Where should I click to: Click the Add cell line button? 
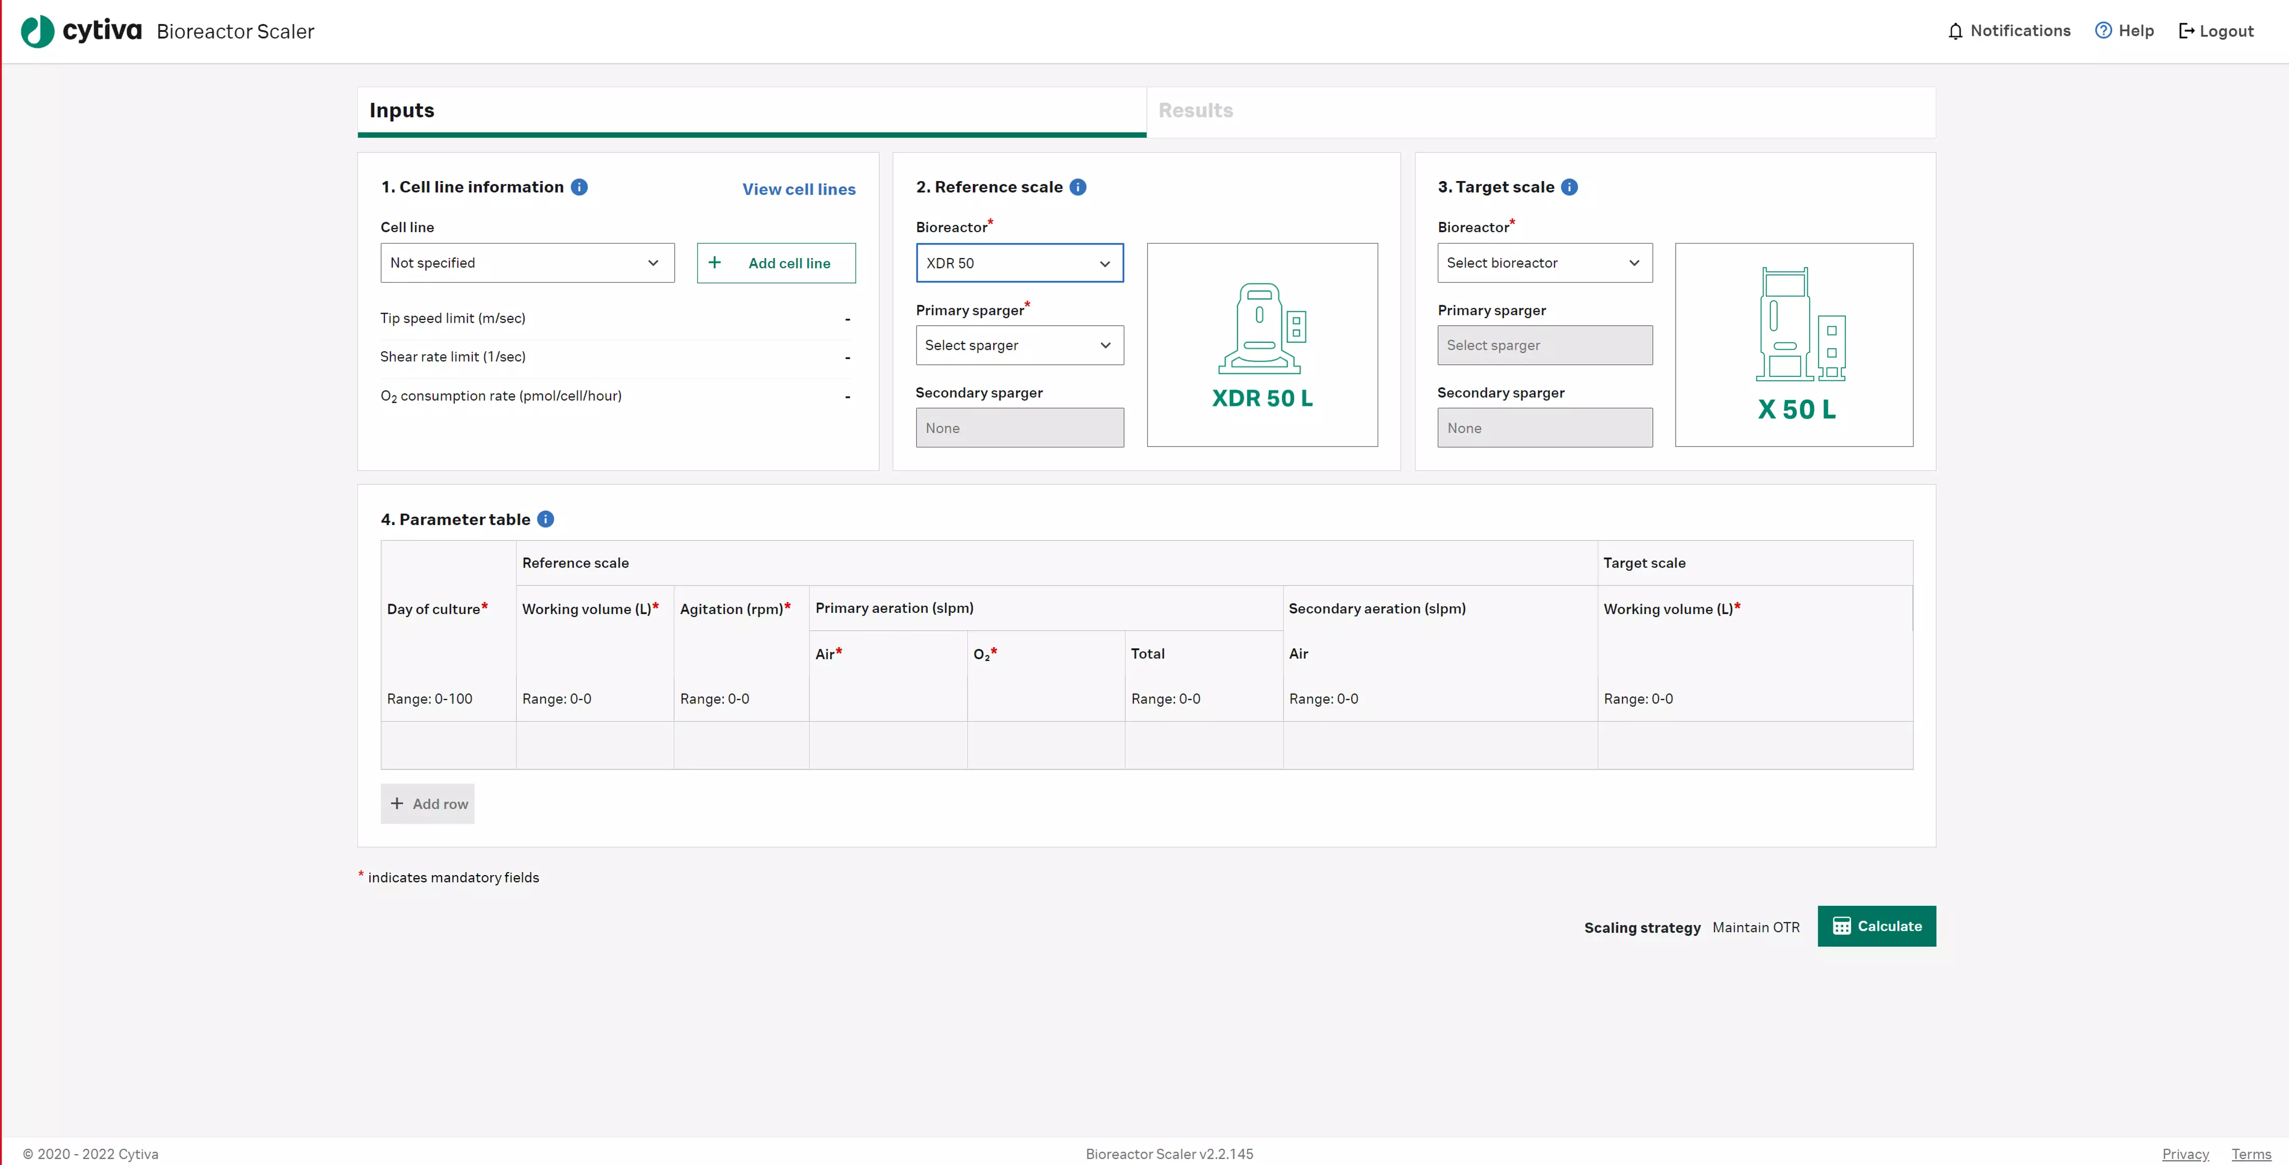tap(776, 263)
